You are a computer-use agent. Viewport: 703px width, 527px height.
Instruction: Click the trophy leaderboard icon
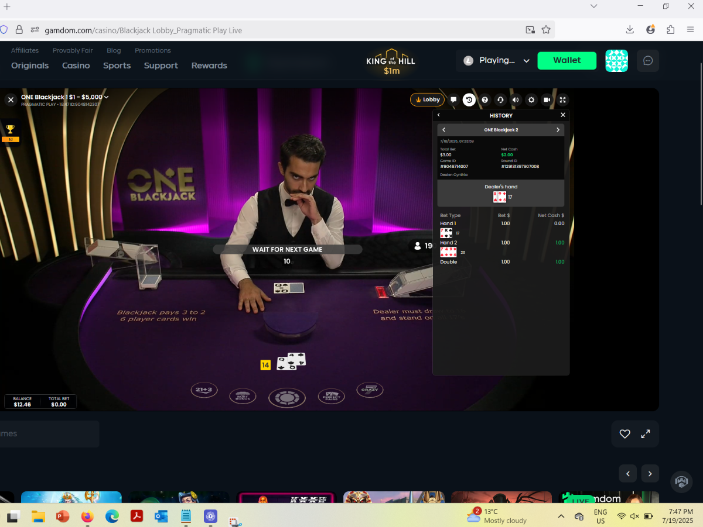[x=10, y=130]
